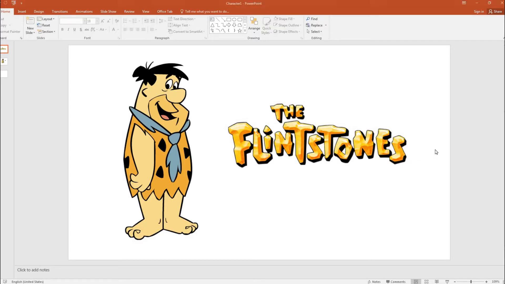This screenshot has width=505, height=284.
Task: Switch to Reading View
Action: [x=437, y=282]
